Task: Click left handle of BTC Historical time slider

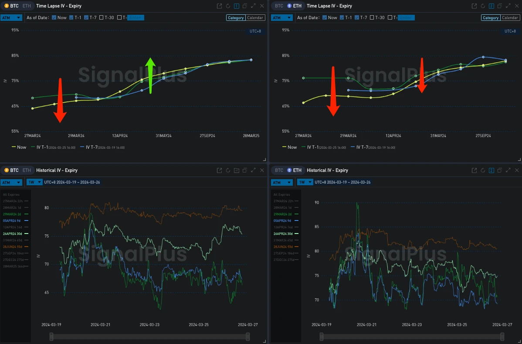Action: click(51, 336)
